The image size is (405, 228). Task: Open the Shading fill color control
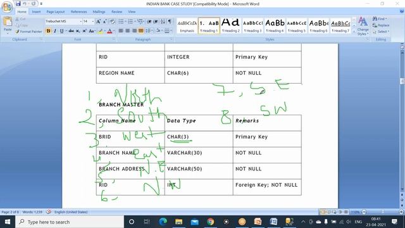[158, 31]
